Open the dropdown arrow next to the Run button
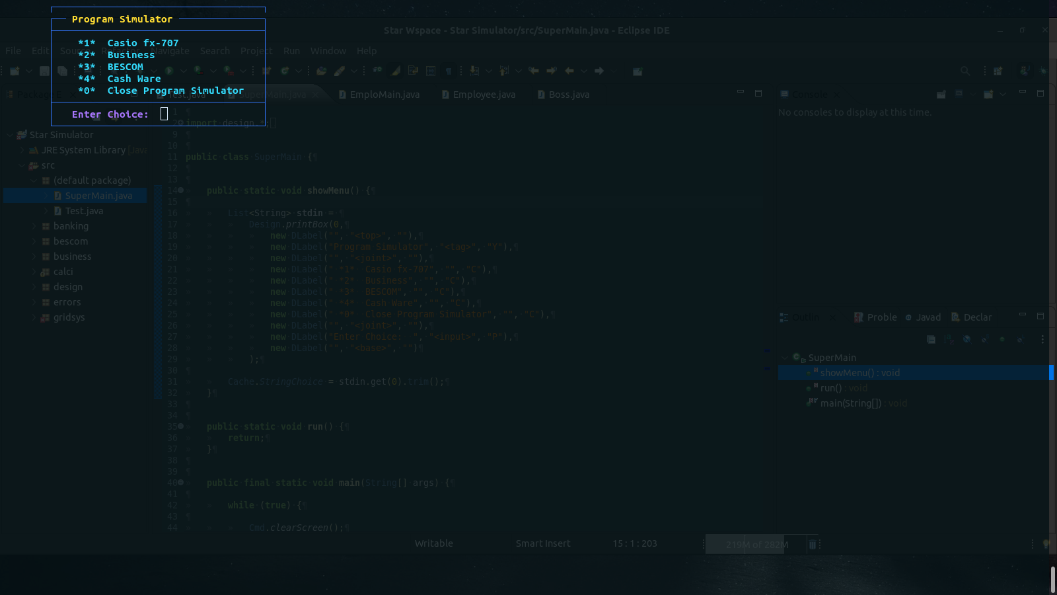The height and width of the screenshot is (595, 1057). [183, 71]
